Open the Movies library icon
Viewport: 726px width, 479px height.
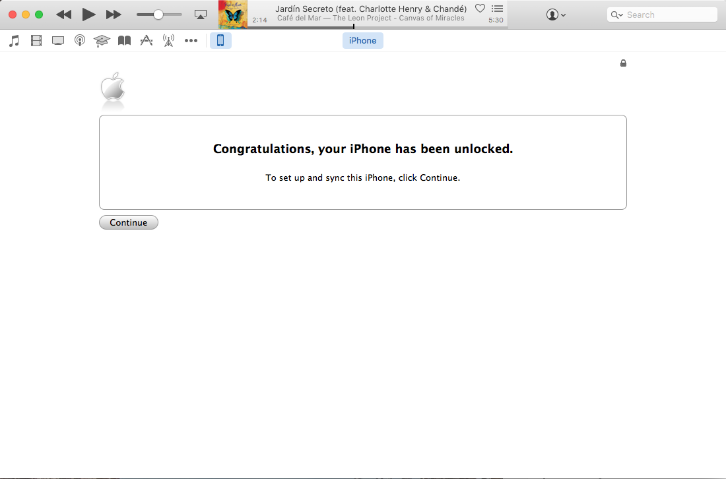36,41
